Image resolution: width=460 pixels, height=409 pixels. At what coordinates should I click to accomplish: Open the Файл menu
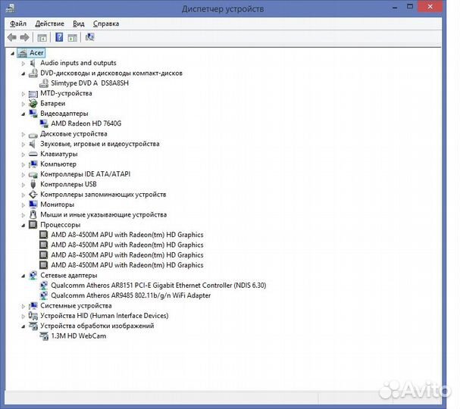[18, 23]
